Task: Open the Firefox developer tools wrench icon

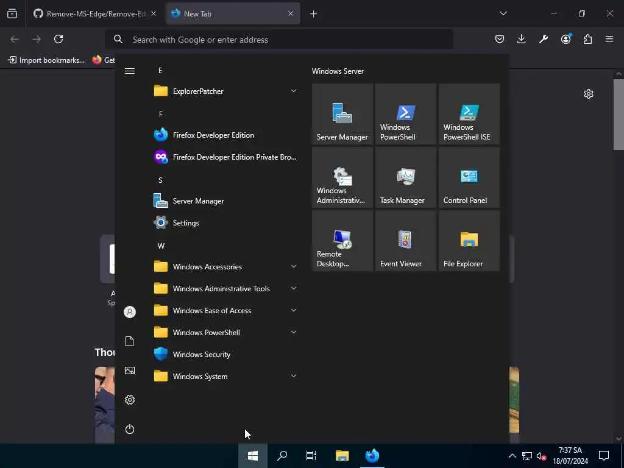Action: click(544, 39)
